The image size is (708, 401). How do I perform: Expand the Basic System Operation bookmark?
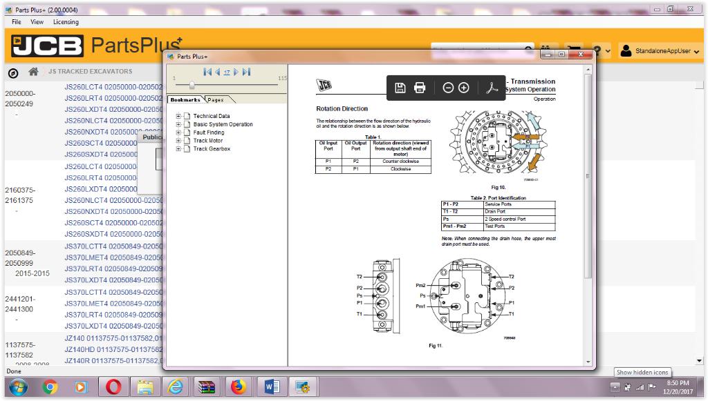click(178, 124)
